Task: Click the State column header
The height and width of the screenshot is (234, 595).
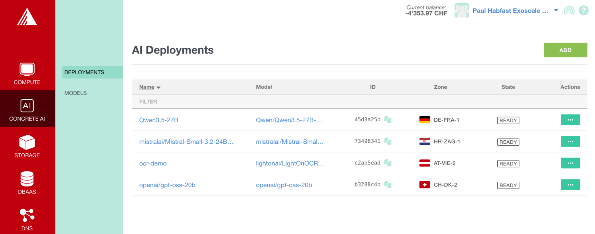Action: tap(508, 87)
